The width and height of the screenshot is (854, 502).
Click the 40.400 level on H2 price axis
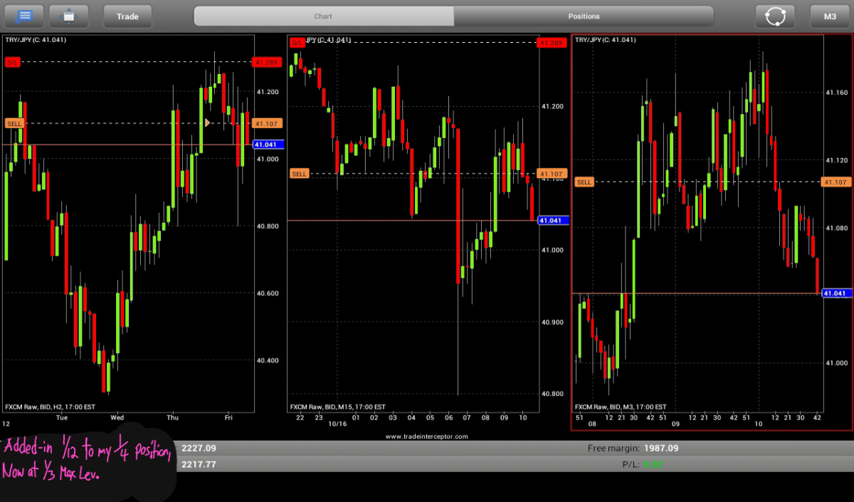(x=268, y=361)
